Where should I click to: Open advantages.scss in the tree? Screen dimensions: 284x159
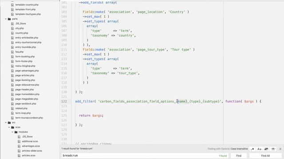(31, 146)
